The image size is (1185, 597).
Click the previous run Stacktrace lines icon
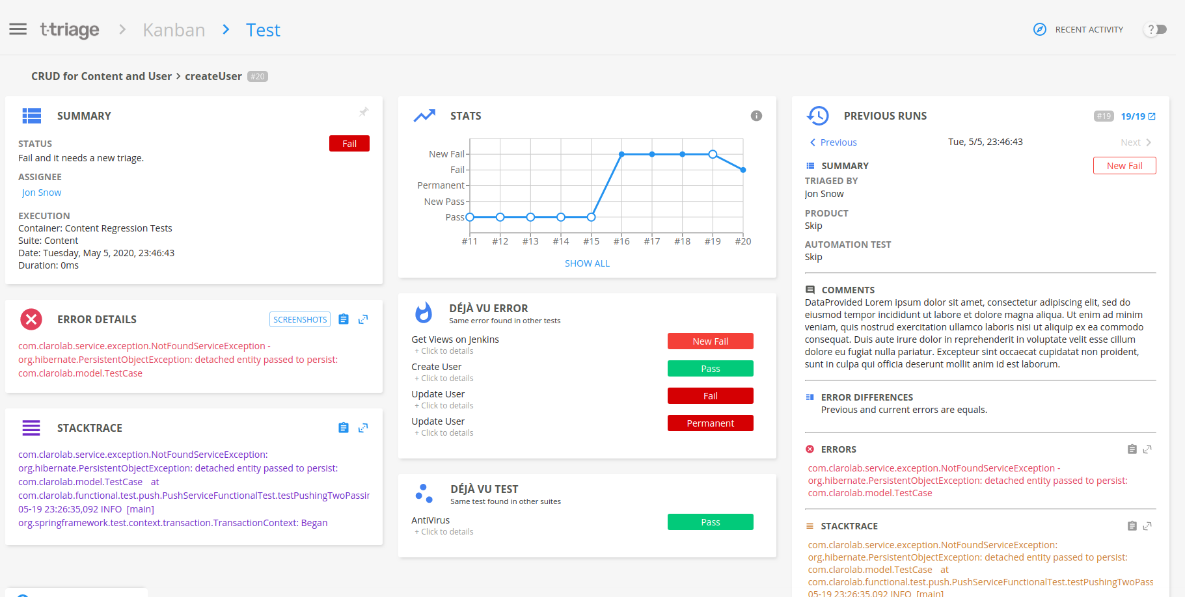810,526
